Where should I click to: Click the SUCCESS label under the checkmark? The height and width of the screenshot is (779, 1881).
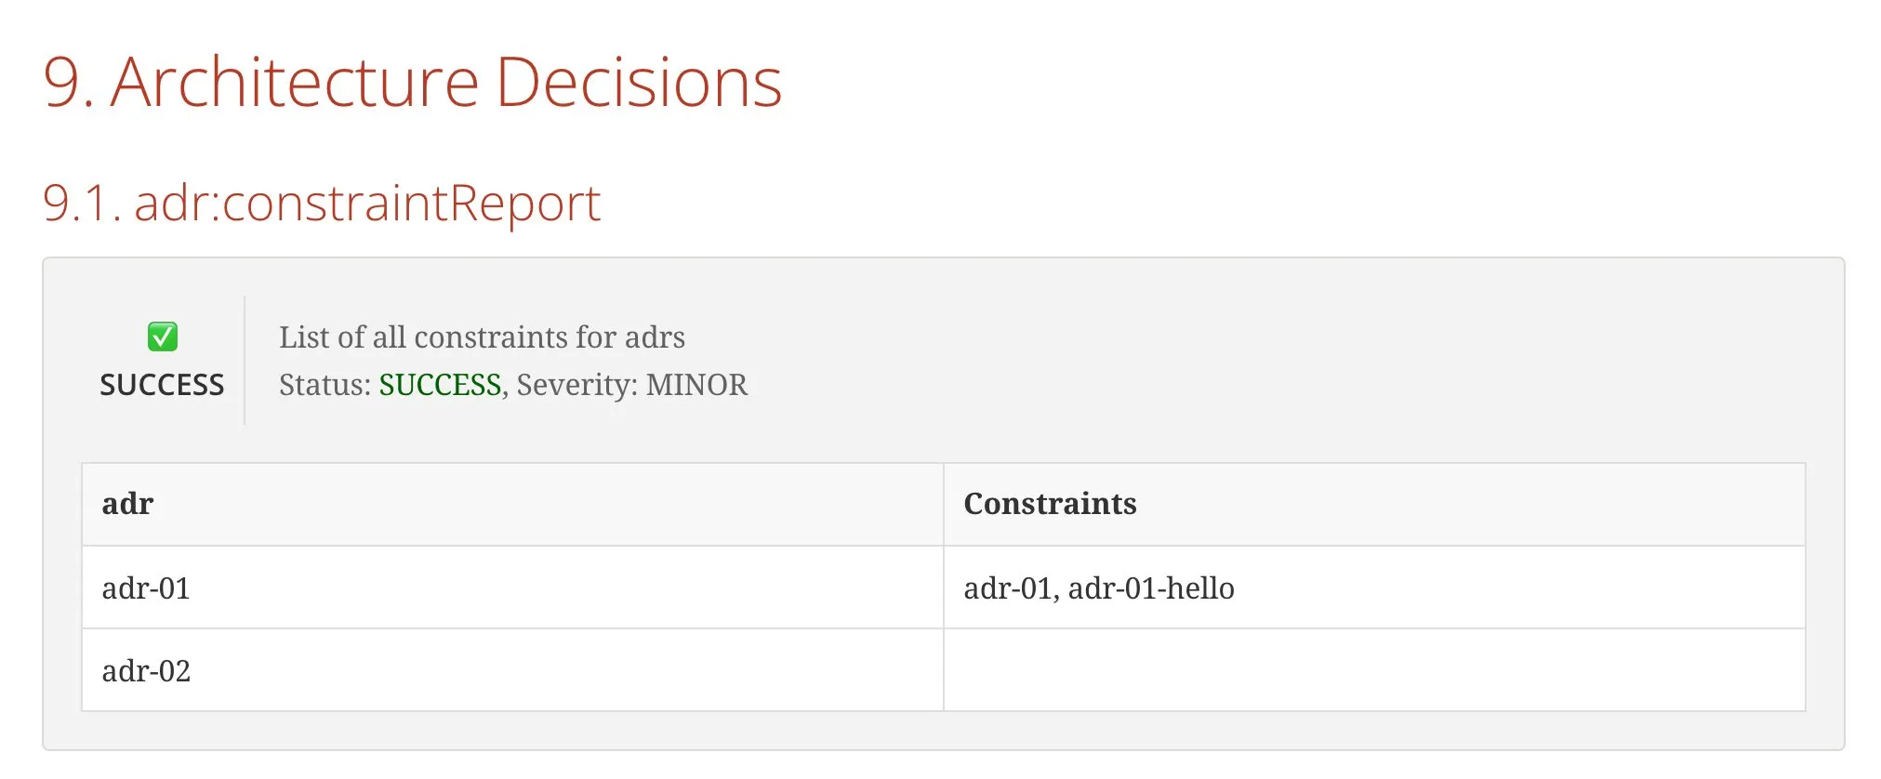162,385
